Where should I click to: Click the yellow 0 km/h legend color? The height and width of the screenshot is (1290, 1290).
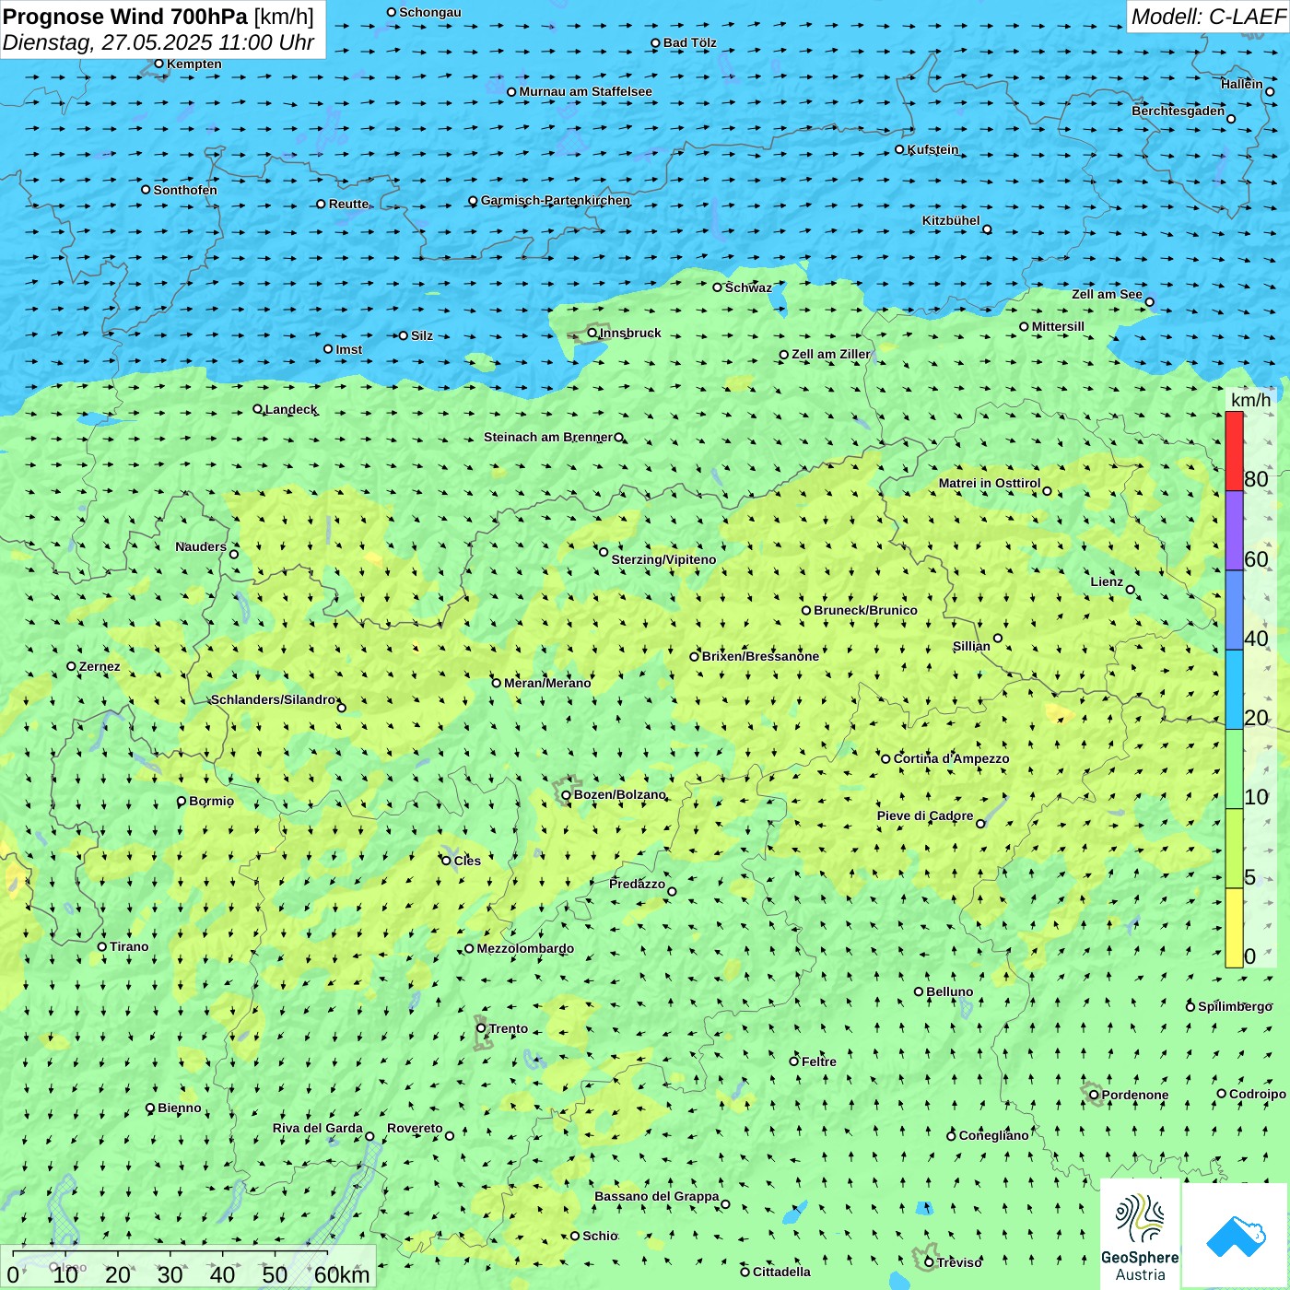click(x=1234, y=928)
